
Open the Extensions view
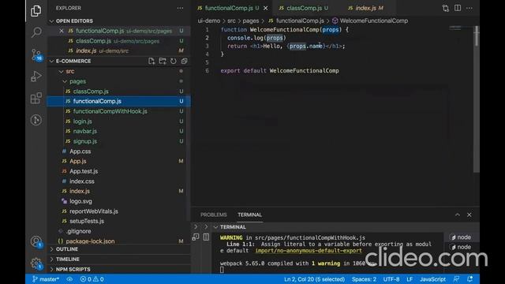tap(36, 98)
